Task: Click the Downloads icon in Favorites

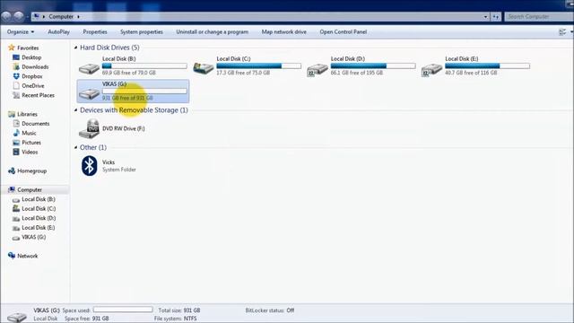Action: 16,66
